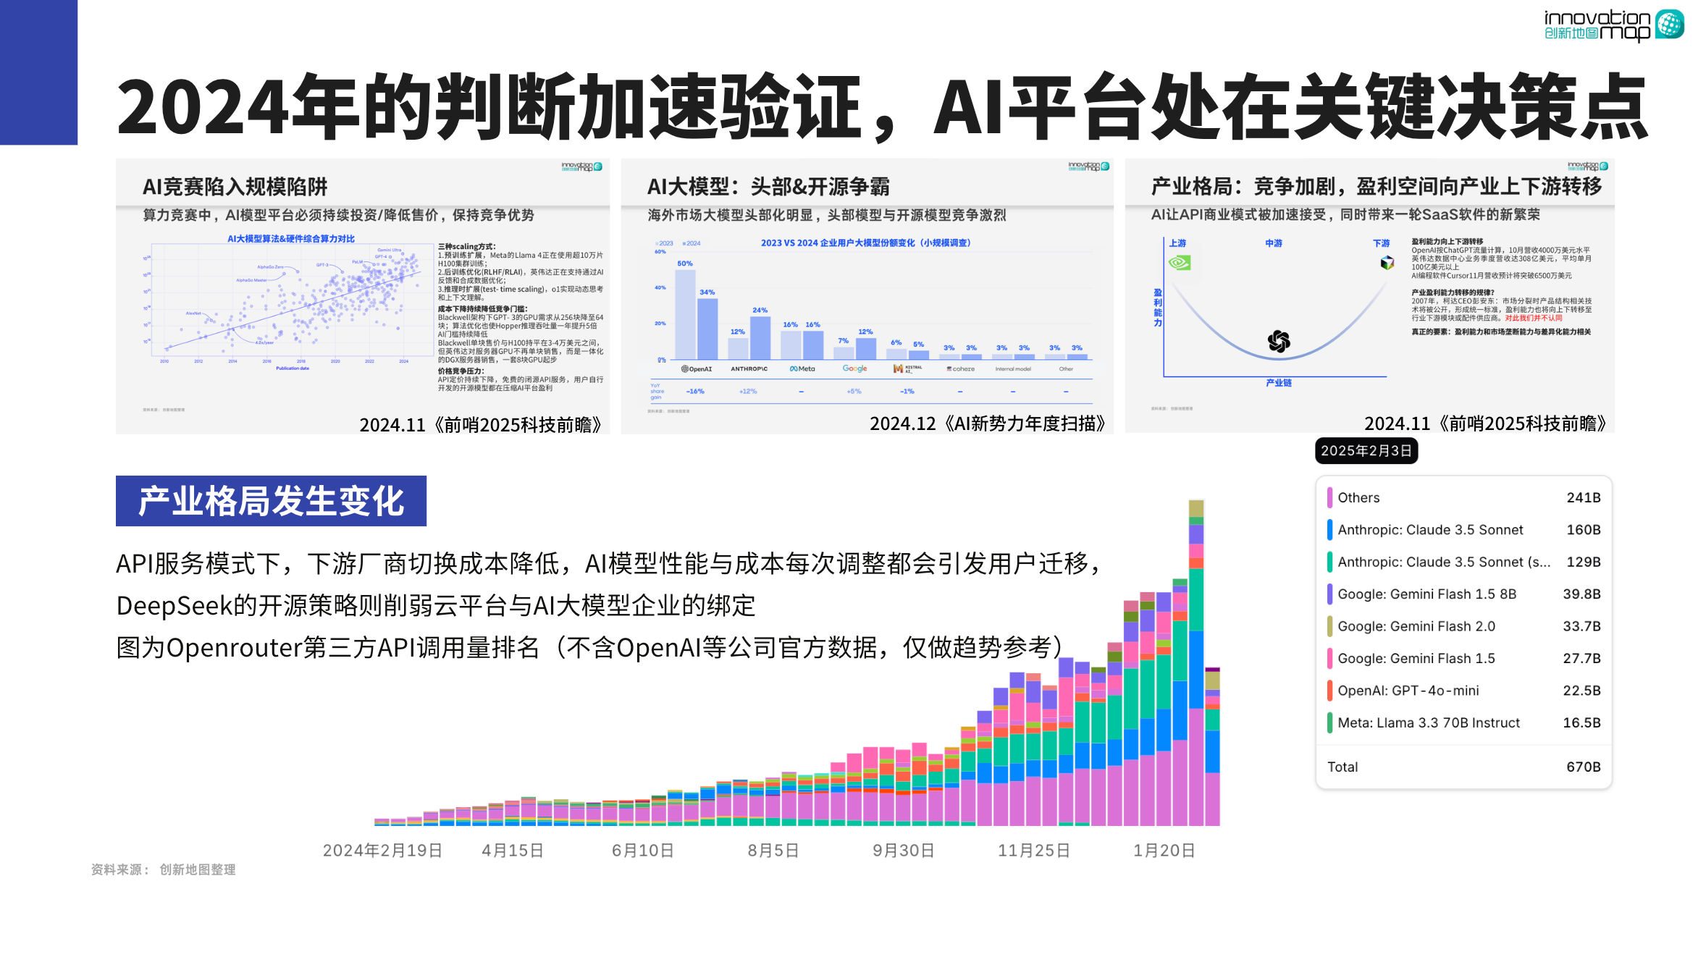1706x957 pixels.
Task: Click the OpenAI icon on the smile curve
Action: 1279,341
